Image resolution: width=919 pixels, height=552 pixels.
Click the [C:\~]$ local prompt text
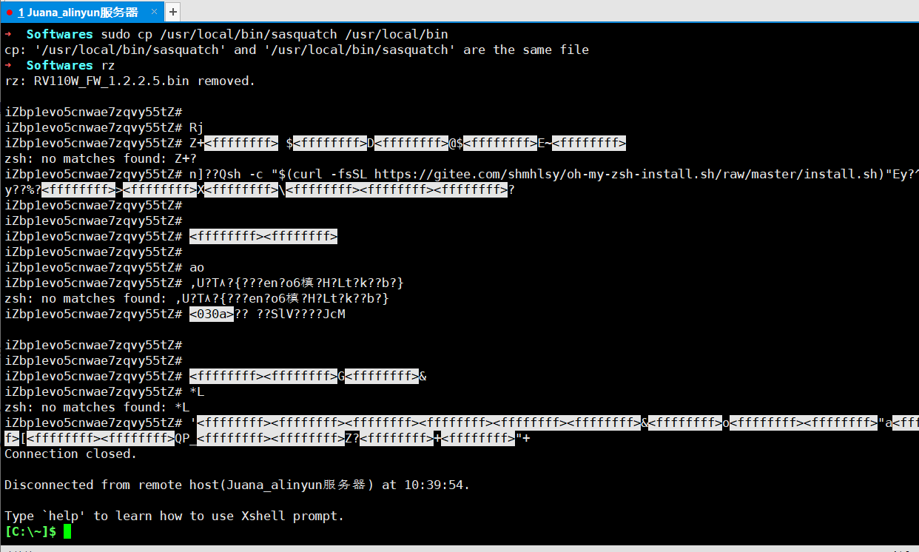[30, 531]
